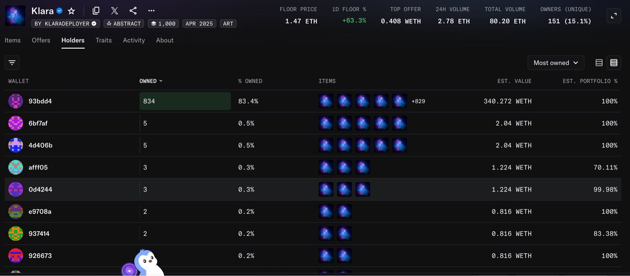Viewport: 630px width, 276px height.
Task: Click the expand fullscreen icon at top right
Action: point(613,16)
